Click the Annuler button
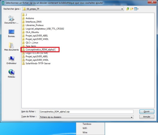Screen dimensions: 158x135 (x=146, y=117)
